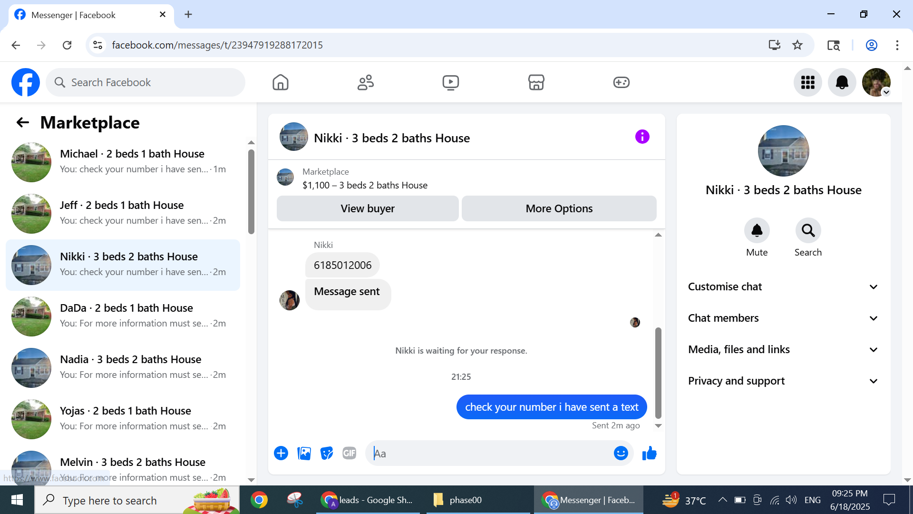
Task: Open the Windows notification center
Action: click(x=889, y=500)
